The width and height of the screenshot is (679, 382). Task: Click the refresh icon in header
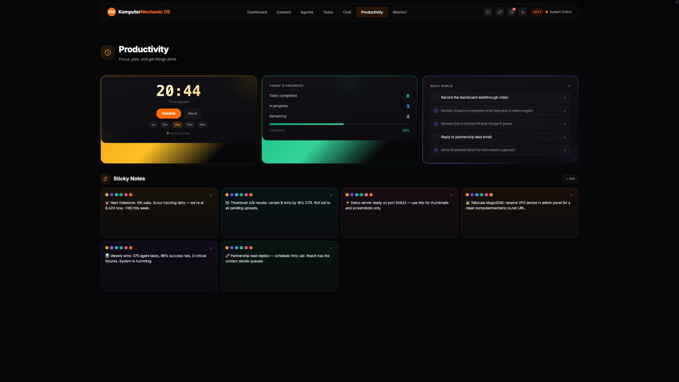click(500, 12)
